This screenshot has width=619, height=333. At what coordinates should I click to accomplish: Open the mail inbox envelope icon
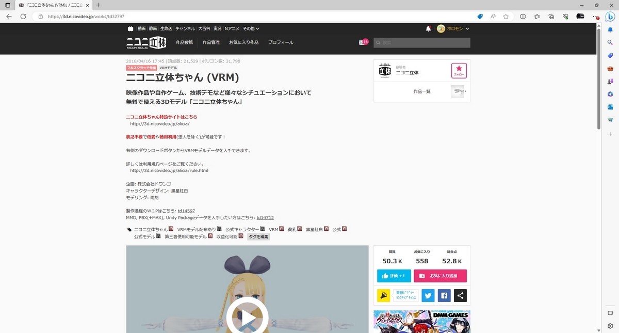pyautogui.click(x=362, y=42)
